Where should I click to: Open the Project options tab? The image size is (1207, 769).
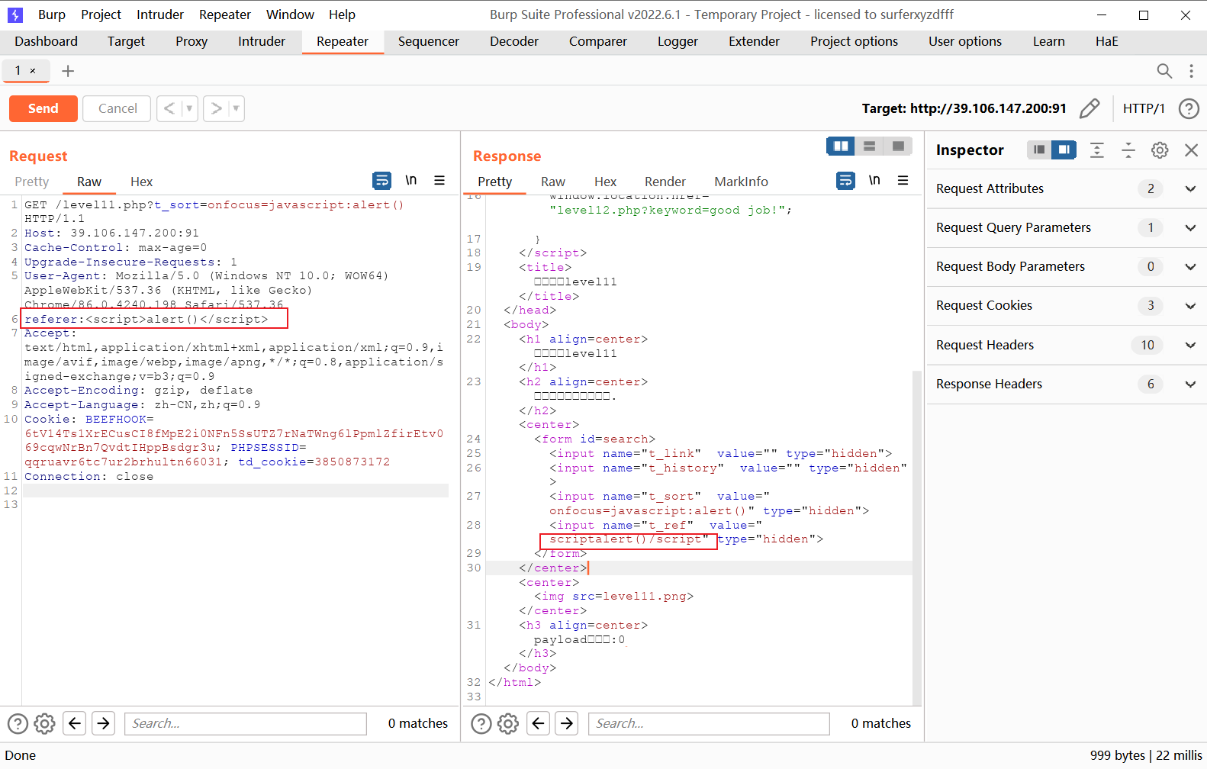[854, 41]
